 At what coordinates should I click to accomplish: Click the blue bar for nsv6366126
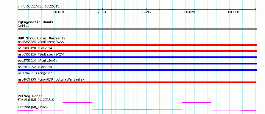point(137,57)
